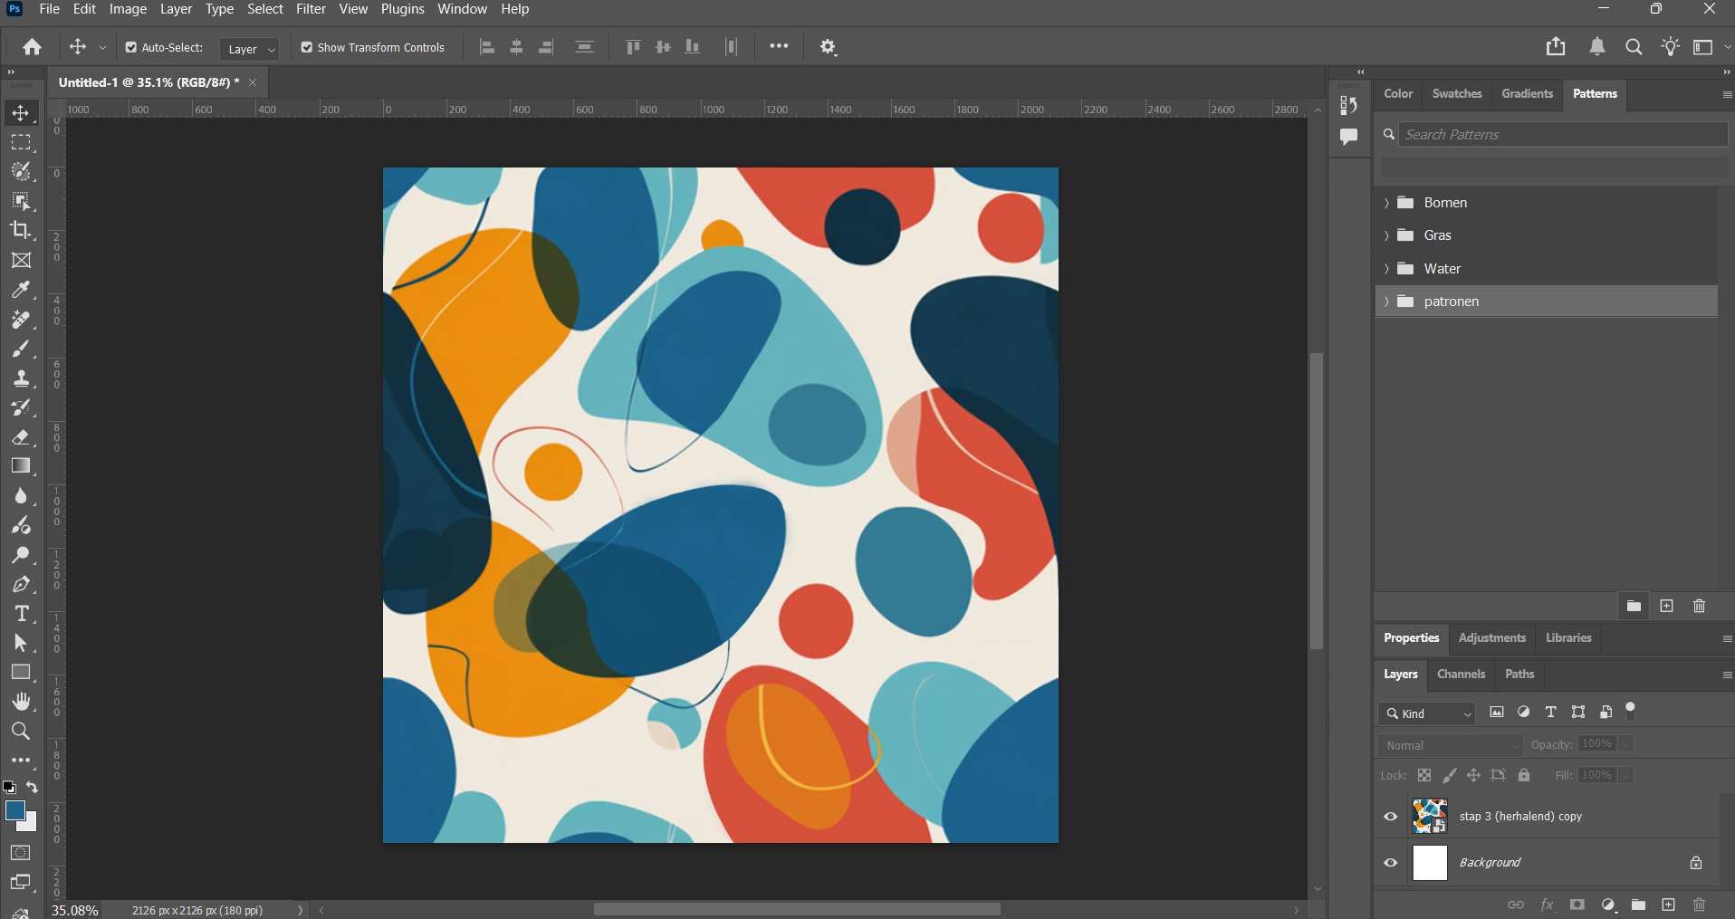This screenshot has width=1735, height=919.
Task: Select the Frame tool
Action: tap(20, 261)
